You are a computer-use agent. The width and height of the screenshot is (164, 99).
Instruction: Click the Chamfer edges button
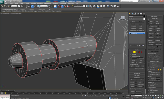point(132,84)
